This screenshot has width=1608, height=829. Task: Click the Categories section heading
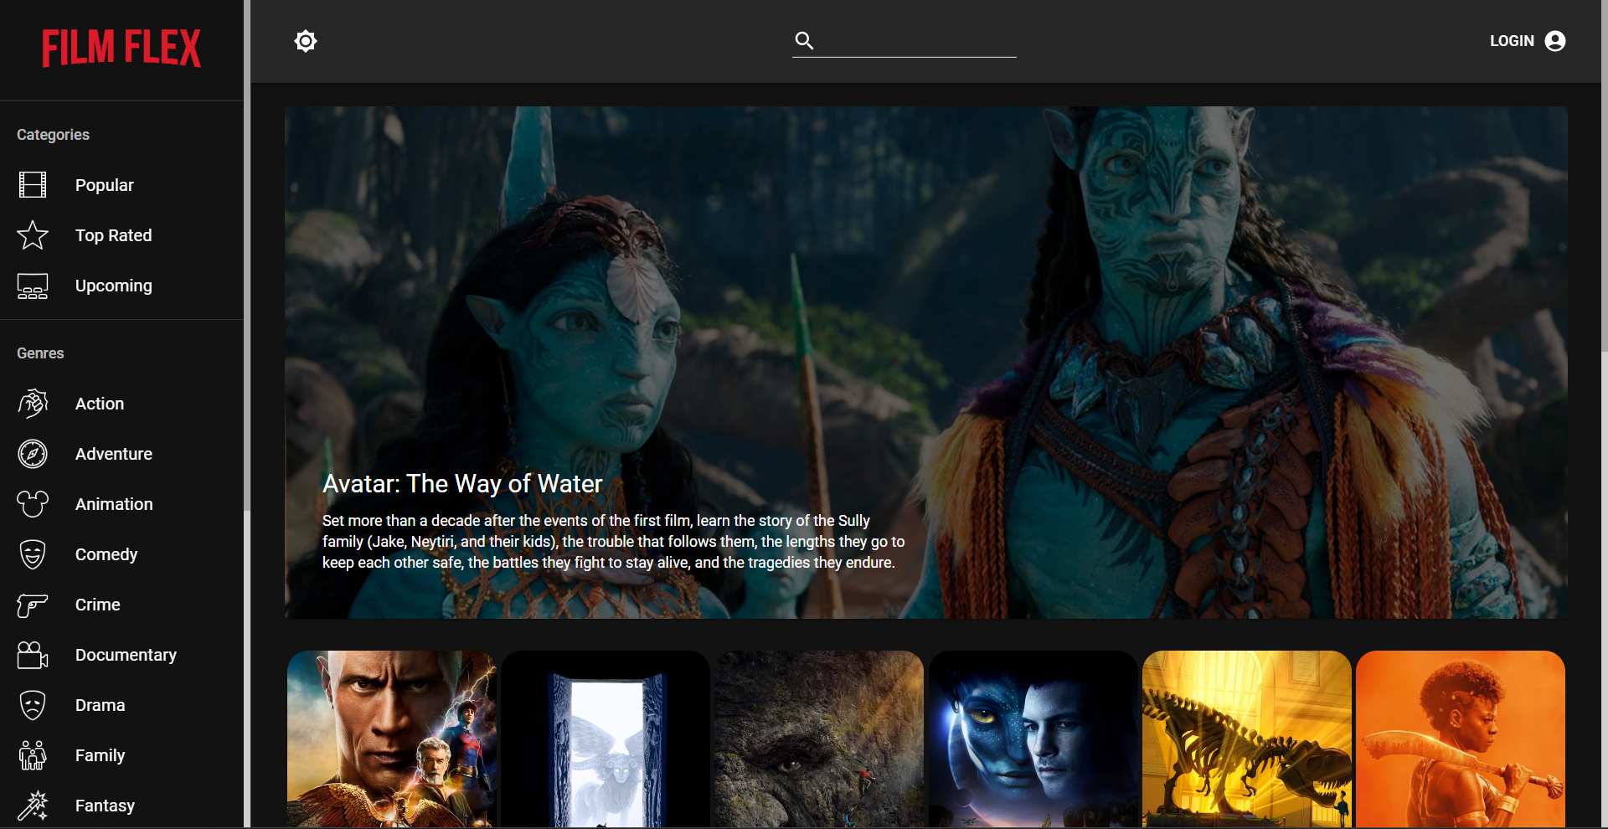click(53, 135)
